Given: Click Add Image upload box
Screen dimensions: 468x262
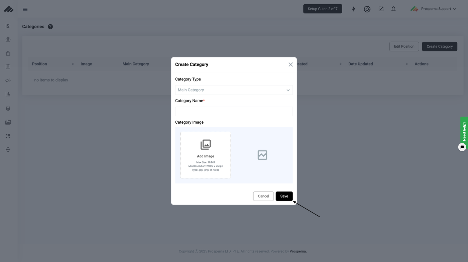Looking at the screenshot, I should (x=206, y=155).
